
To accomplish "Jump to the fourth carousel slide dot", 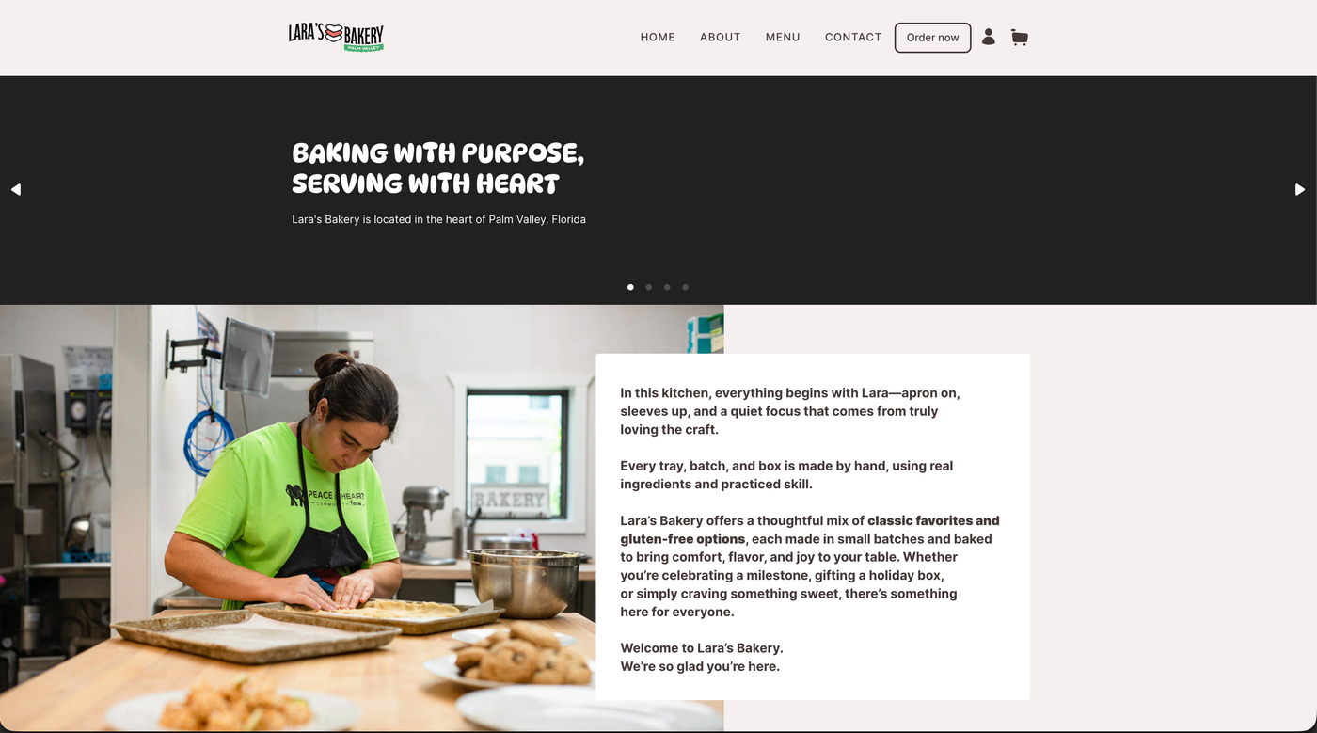I will pos(686,287).
